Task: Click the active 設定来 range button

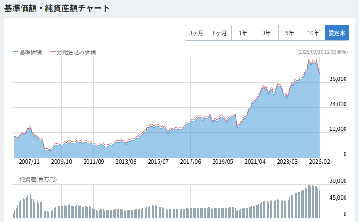Action: tap(337, 33)
